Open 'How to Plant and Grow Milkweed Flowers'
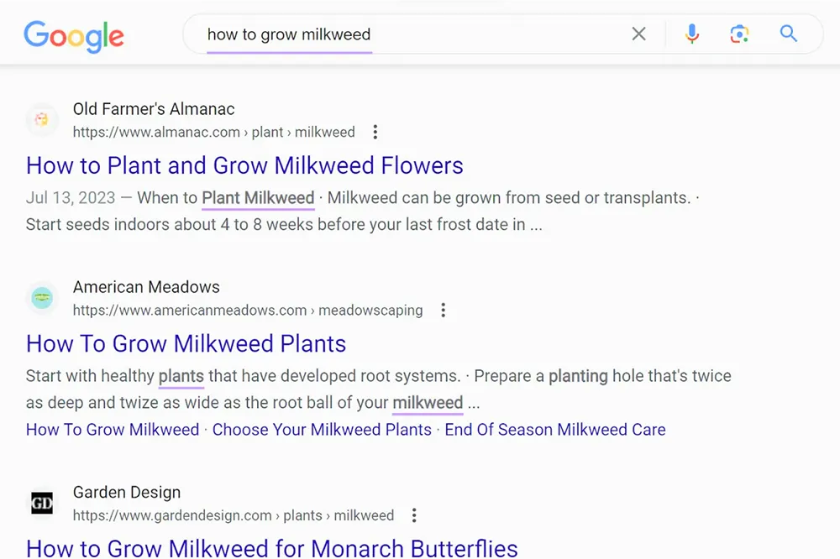Screen dimensions: 840x559 tap(244, 165)
